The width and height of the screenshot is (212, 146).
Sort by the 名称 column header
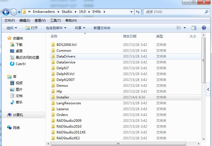coord(54,36)
